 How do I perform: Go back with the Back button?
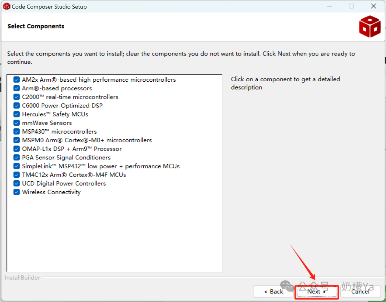click(273, 292)
